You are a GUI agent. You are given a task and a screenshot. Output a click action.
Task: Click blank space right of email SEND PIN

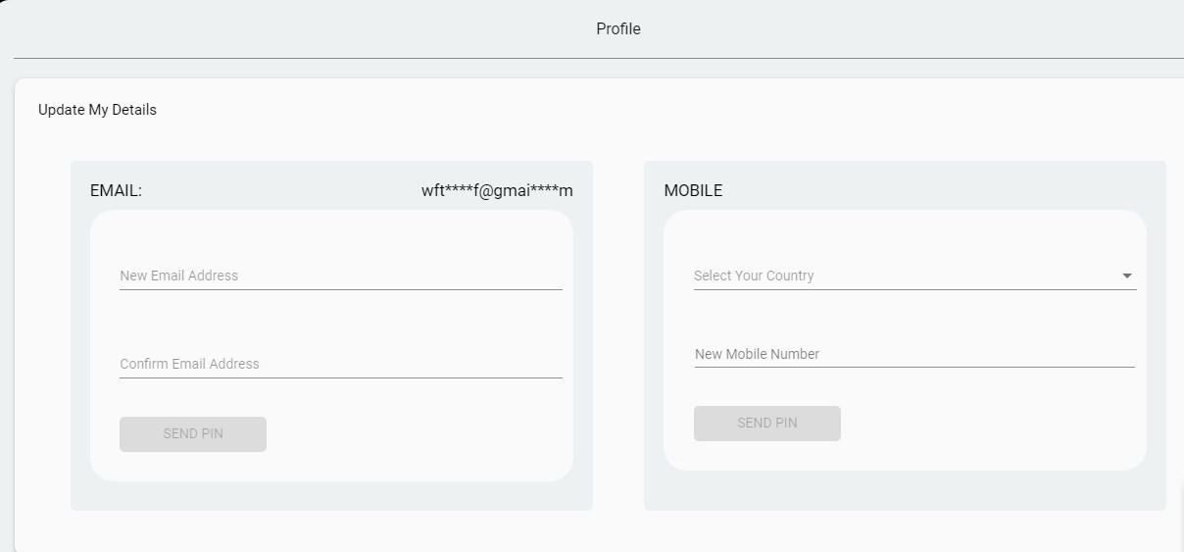[417, 434]
